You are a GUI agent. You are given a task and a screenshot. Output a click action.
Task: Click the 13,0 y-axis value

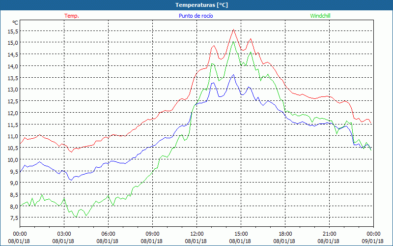pyautogui.click(x=13, y=90)
